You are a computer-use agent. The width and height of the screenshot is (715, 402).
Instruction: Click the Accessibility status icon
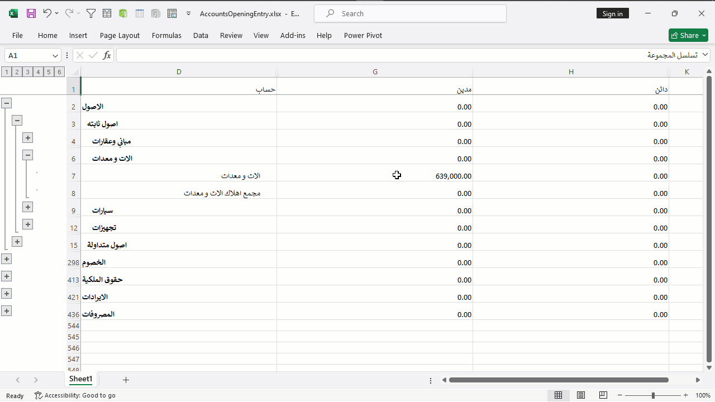39,395
